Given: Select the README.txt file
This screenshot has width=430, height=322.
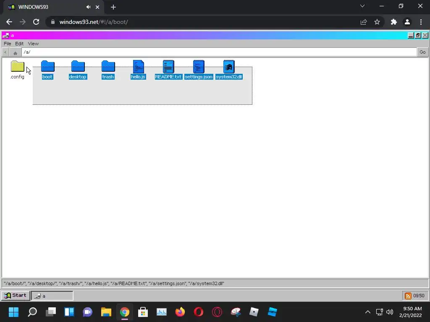Looking at the screenshot, I should click(x=168, y=66).
